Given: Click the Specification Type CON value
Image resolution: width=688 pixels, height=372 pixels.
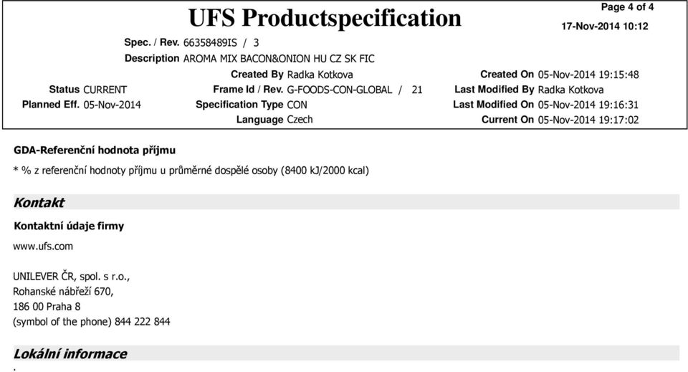Looking at the screenshot, I should pyautogui.click(x=297, y=105).
